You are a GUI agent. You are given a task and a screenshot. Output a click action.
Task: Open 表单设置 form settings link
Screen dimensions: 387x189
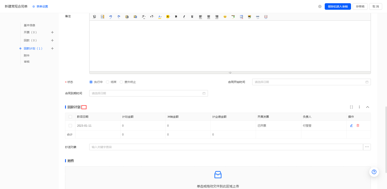click(x=40, y=6)
